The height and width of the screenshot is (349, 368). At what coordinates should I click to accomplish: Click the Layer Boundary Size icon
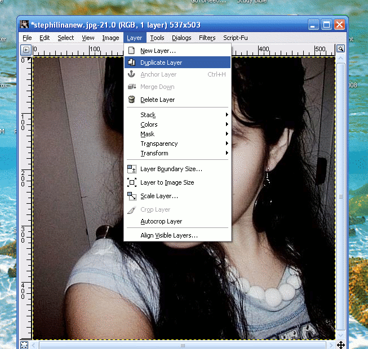pos(132,169)
